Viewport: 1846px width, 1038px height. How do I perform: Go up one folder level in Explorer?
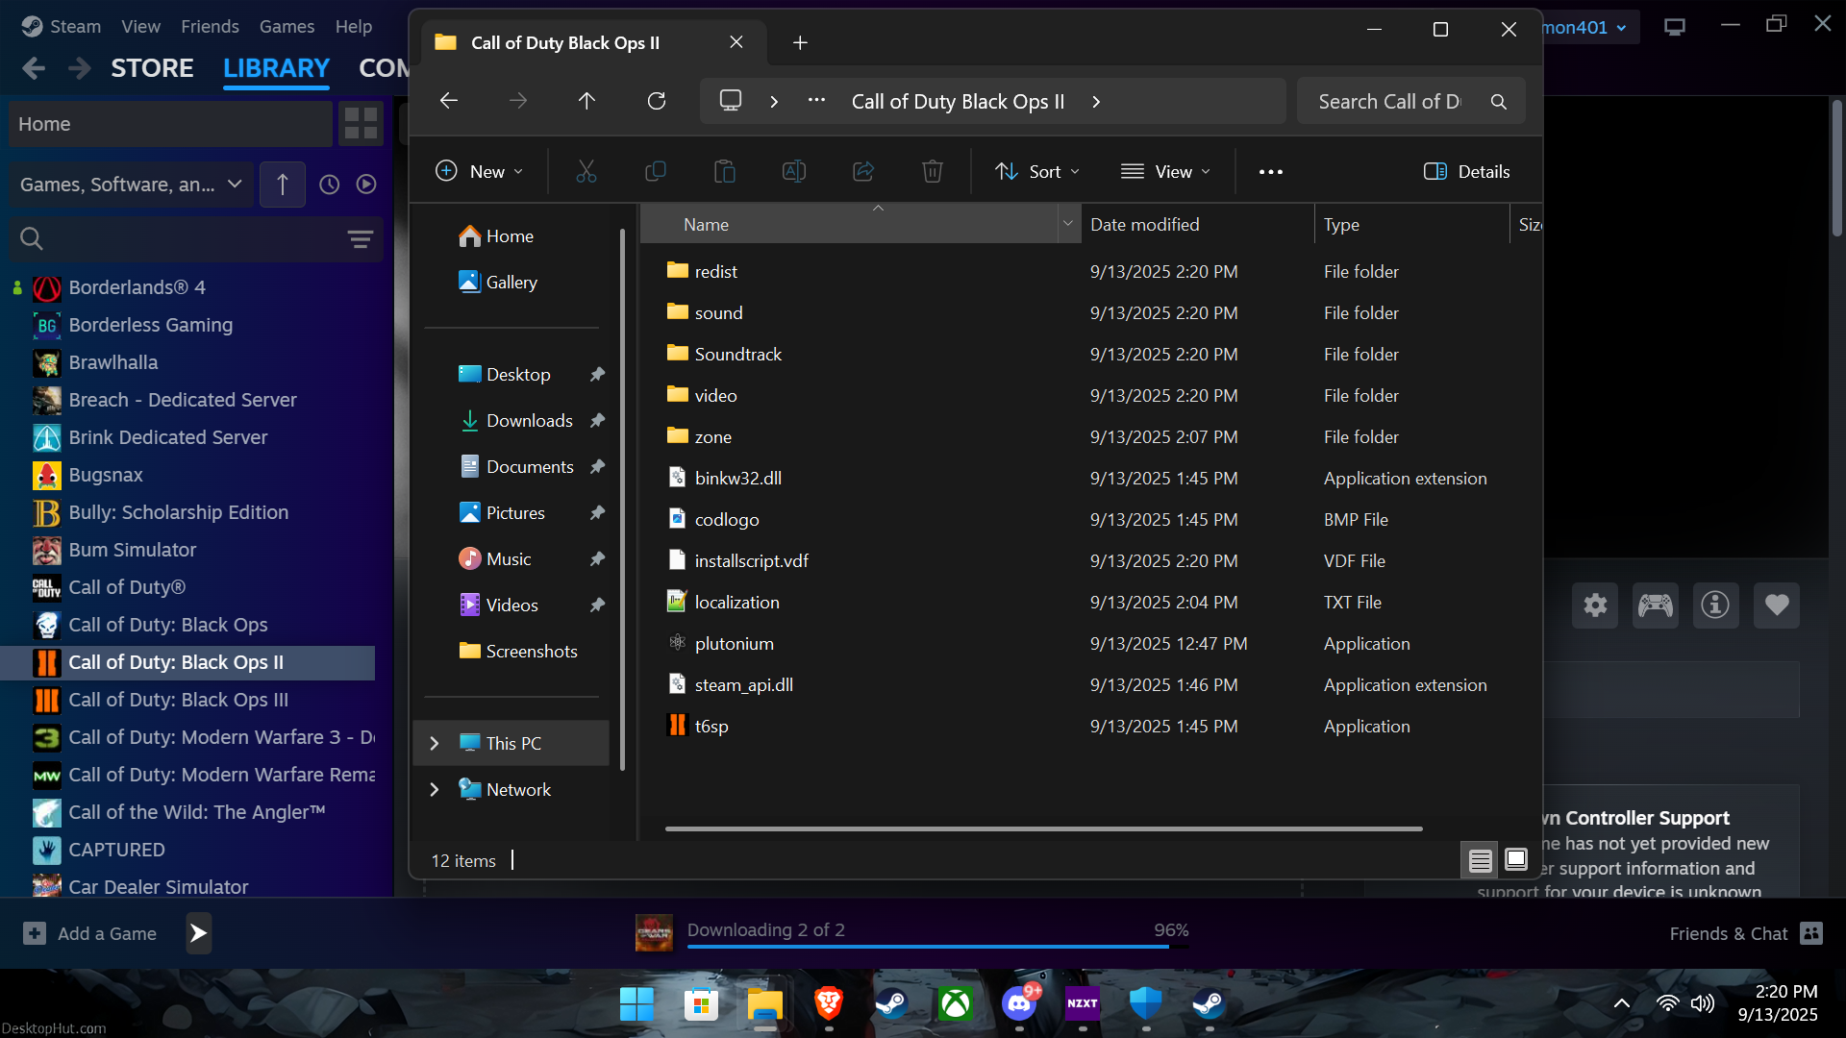(587, 101)
